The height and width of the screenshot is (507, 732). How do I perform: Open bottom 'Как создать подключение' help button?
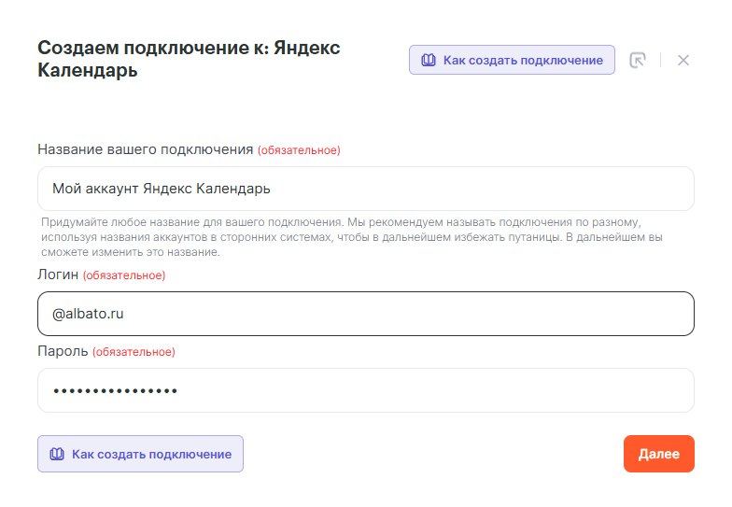pyautogui.click(x=140, y=454)
